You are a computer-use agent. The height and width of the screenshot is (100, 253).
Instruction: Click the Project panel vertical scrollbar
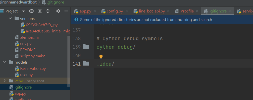pos(69,60)
